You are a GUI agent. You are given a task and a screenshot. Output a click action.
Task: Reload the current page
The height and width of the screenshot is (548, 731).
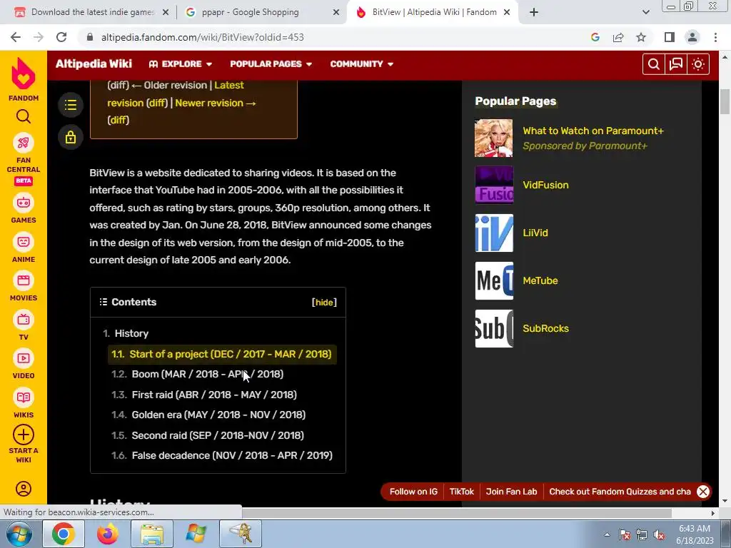[x=61, y=37]
